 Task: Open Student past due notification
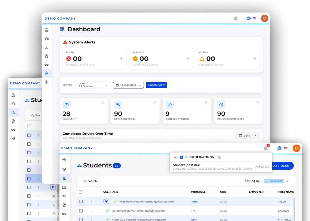tap(221, 167)
